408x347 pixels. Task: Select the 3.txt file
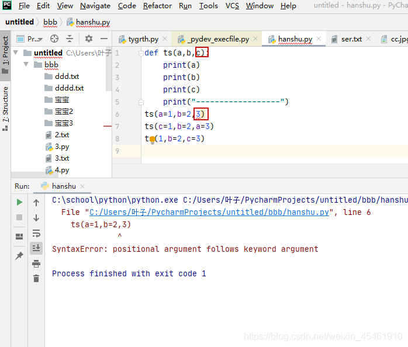[x=57, y=158]
